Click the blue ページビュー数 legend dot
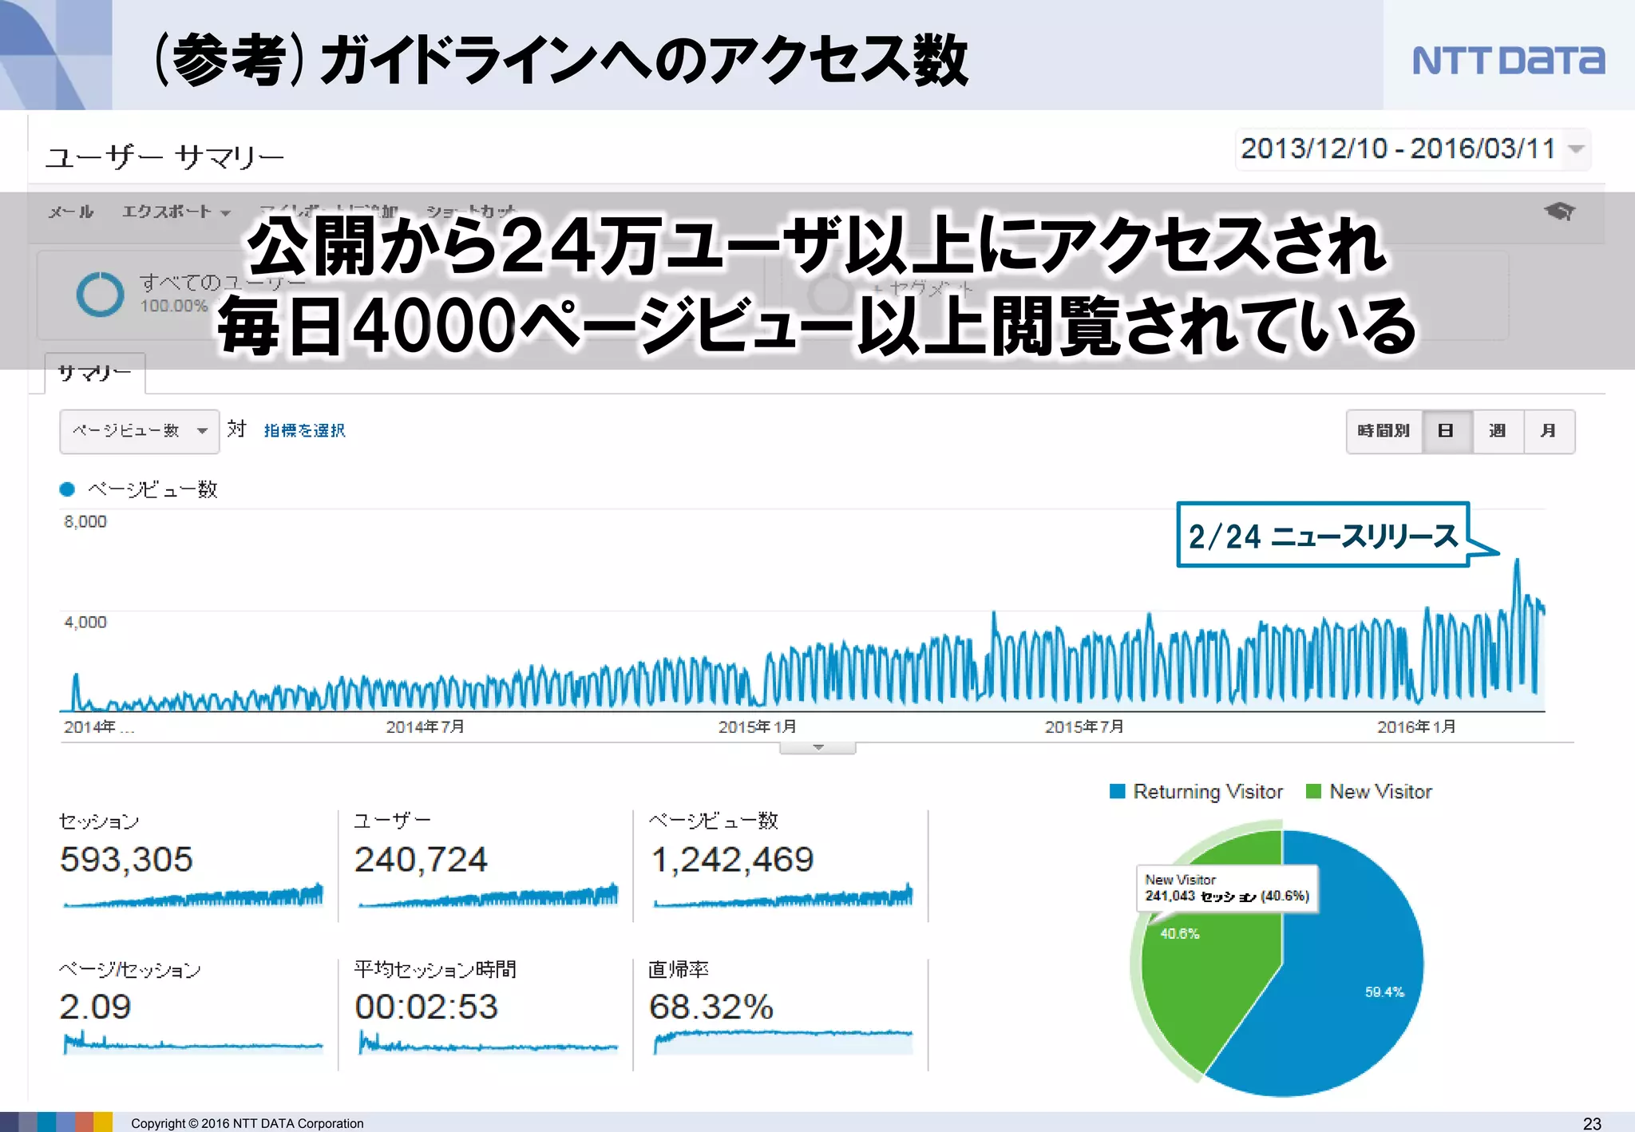1635x1132 pixels. pos(68,489)
